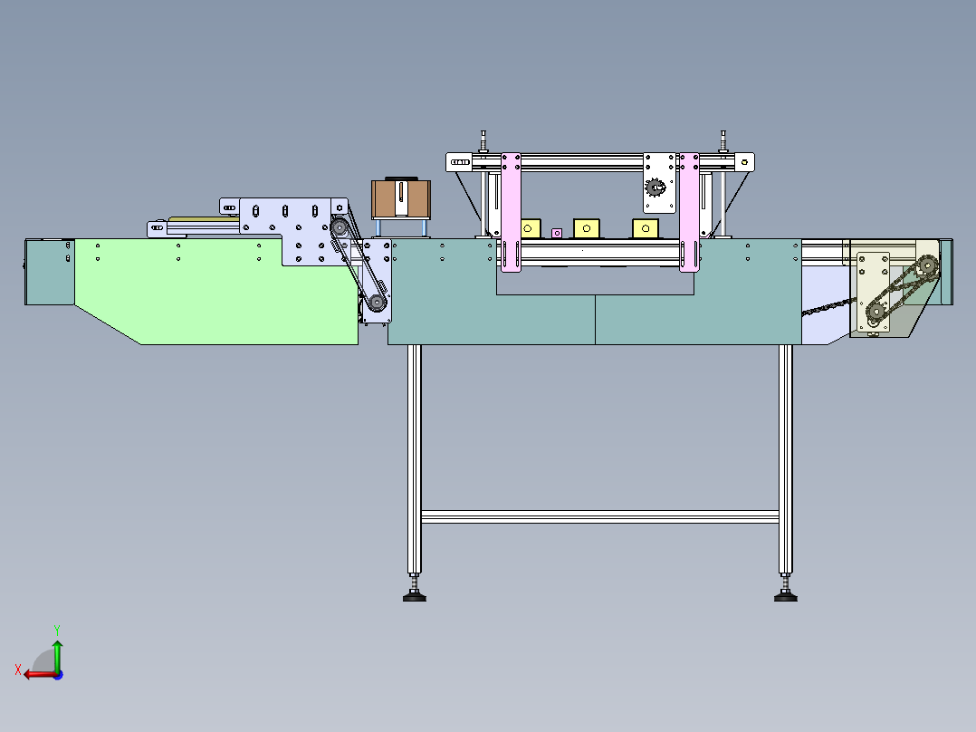
Task: Select the horizontal cross brace between the legs
Action: [x=600, y=516]
